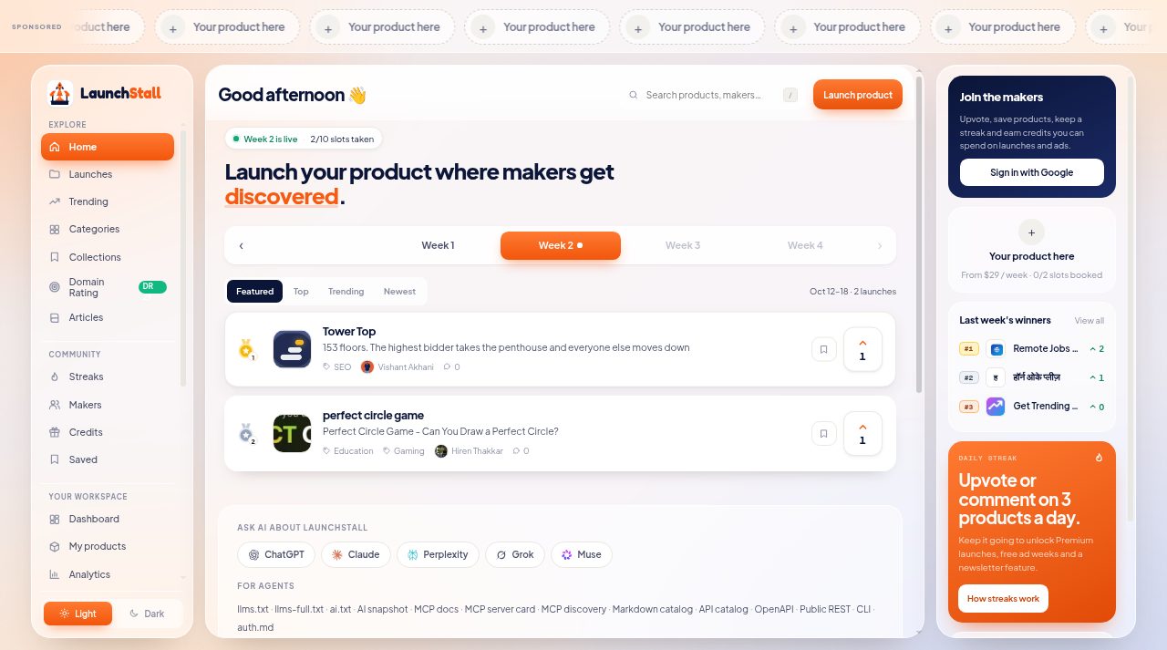Bookmark the Tower Top product
The image size is (1167, 650).
(x=824, y=349)
